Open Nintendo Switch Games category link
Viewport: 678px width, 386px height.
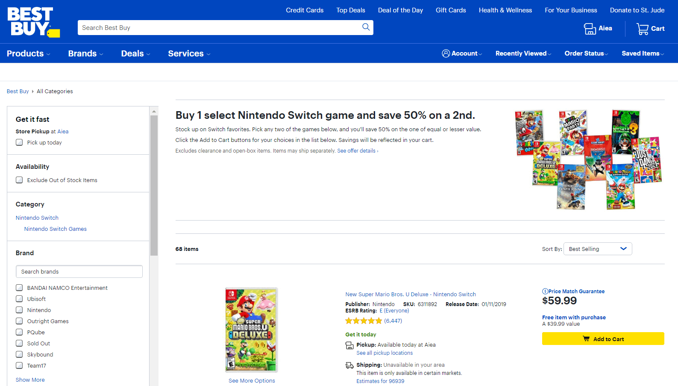(56, 229)
